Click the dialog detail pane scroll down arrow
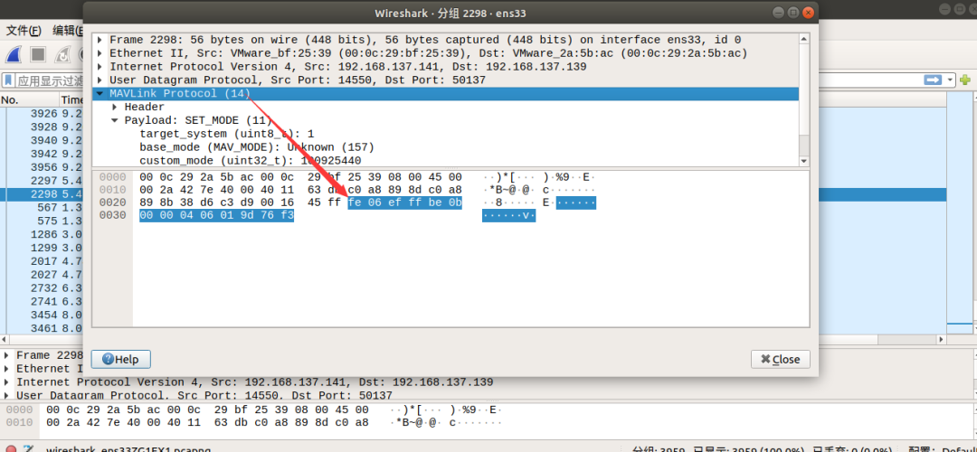 click(804, 161)
